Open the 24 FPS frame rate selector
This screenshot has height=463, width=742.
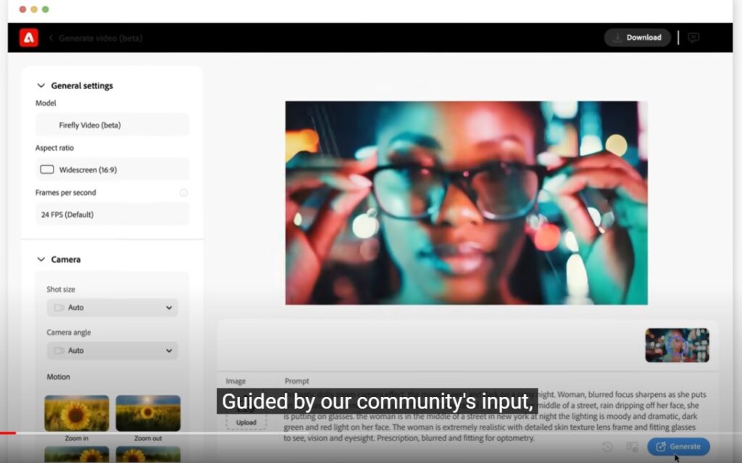pos(112,214)
